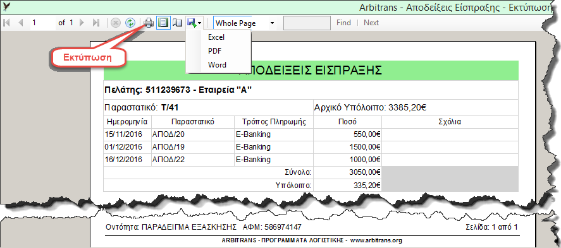Image resolution: width=561 pixels, height=248 pixels.
Task: Open Page Setup book icon
Action: click(177, 23)
